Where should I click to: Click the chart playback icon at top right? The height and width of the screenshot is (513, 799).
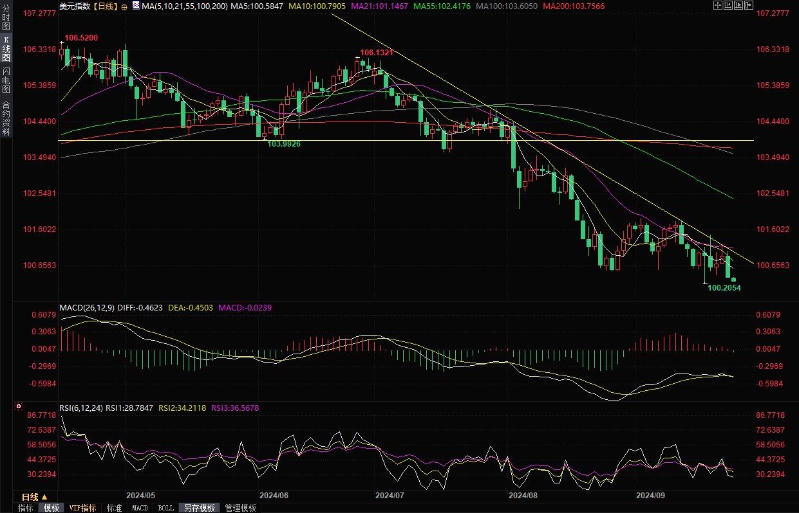click(x=738, y=6)
